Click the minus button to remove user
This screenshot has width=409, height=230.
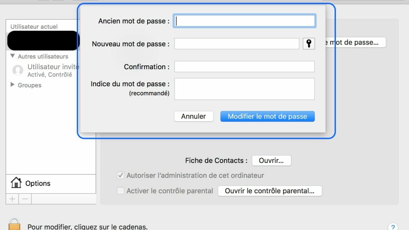click(x=25, y=199)
